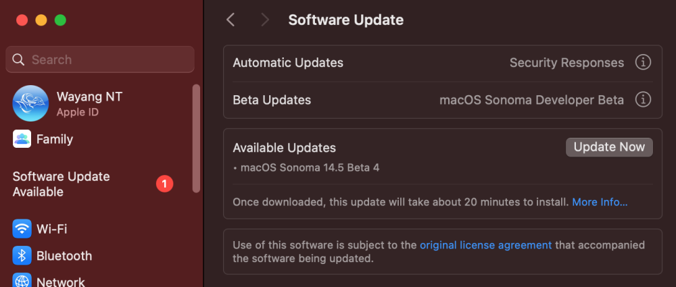Open Apple ID settings for Wayang NT

point(78,113)
